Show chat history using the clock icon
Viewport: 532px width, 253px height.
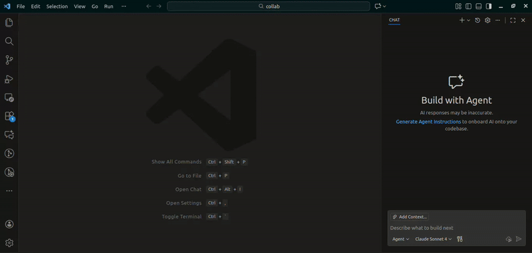(x=477, y=21)
